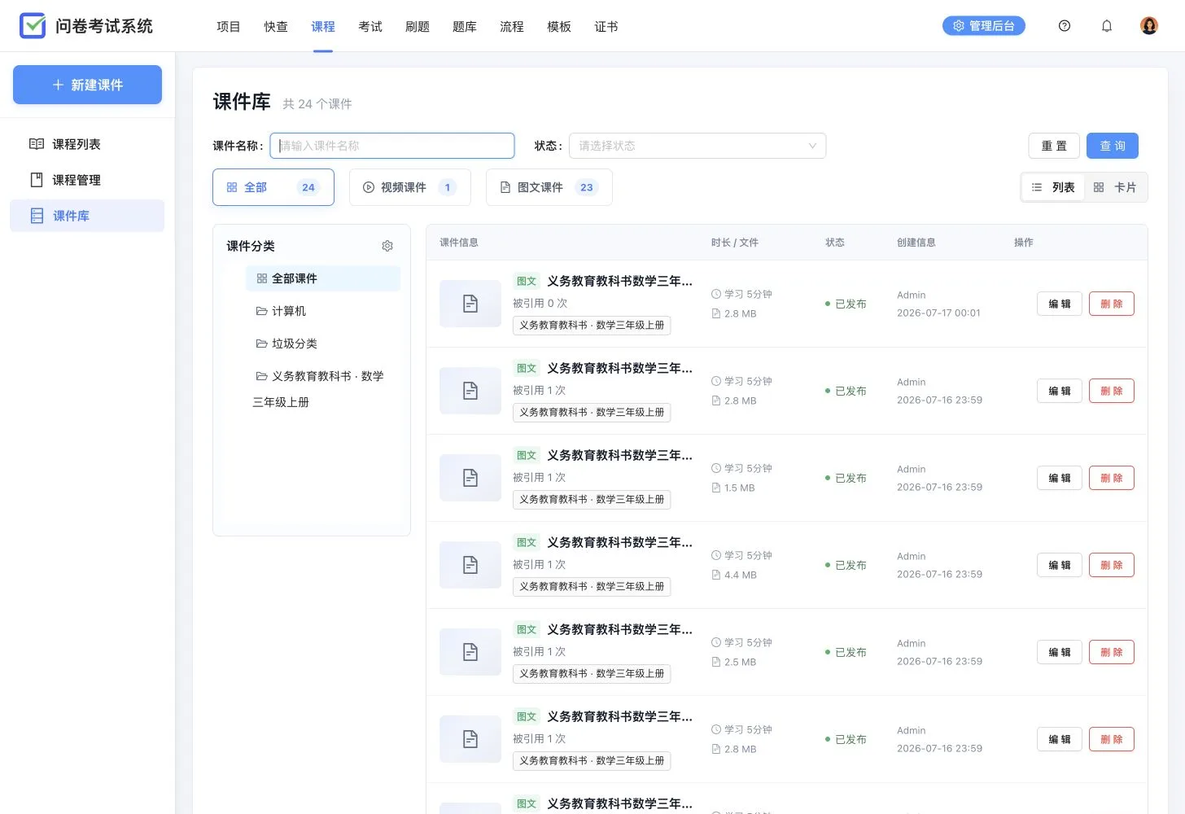Click the 管理后台 button
Viewport: 1185px width, 814px height.
(984, 26)
